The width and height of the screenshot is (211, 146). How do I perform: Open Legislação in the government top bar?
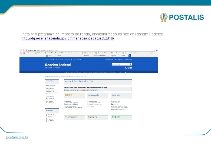click(114, 56)
